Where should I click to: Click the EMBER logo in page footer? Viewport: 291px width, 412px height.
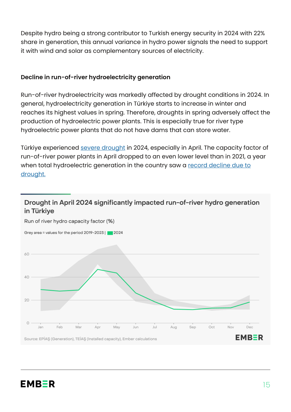[38, 384]
